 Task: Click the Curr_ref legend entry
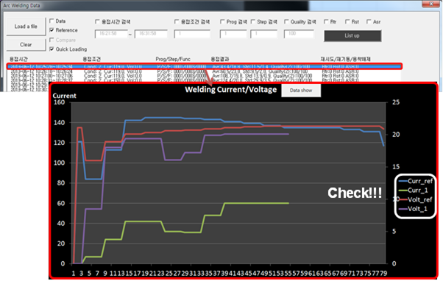(415, 181)
